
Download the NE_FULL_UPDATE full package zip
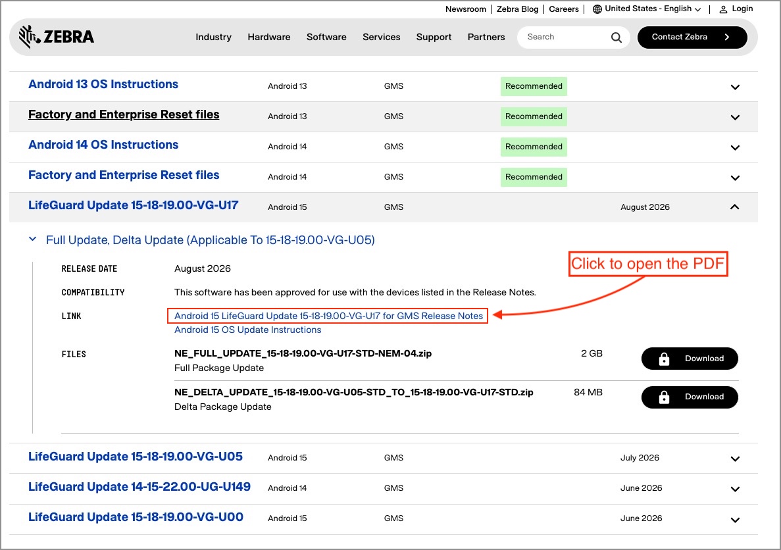pyautogui.click(x=690, y=359)
